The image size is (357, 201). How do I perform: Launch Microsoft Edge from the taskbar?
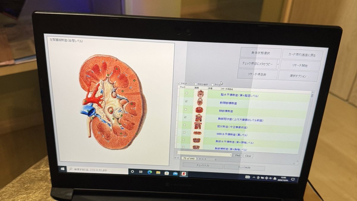[150, 172]
